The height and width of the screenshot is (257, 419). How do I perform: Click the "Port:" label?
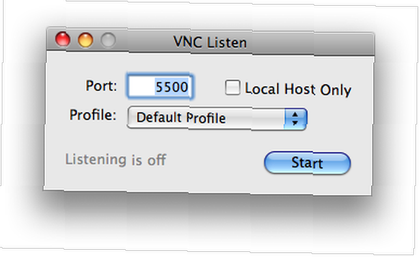(x=101, y=86)
